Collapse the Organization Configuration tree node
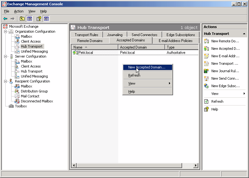 click(x=5, y=31)
